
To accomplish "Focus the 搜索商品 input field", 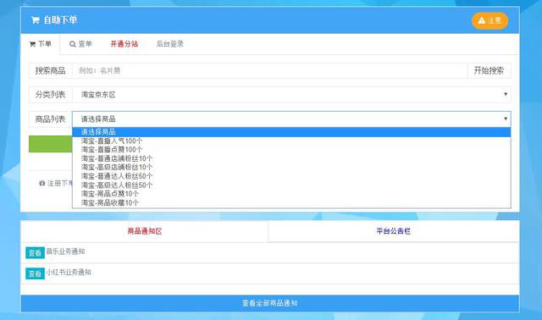I will (x=269, y=70).
